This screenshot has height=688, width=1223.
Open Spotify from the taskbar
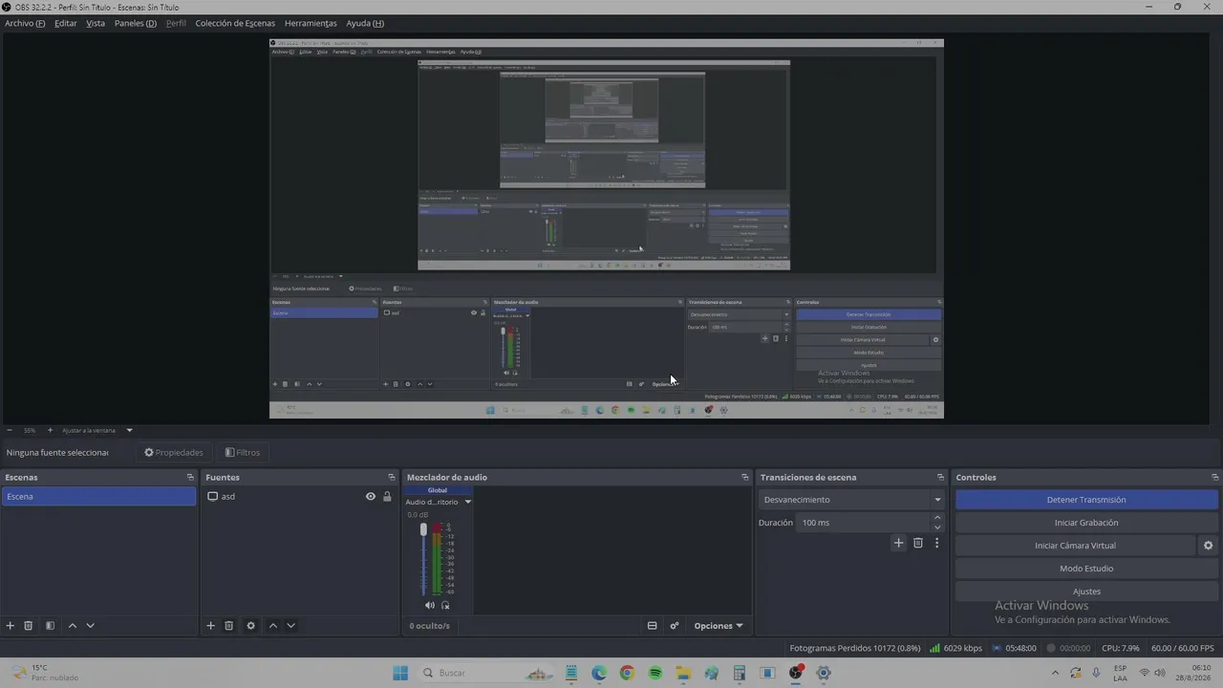tap(655, 673)
